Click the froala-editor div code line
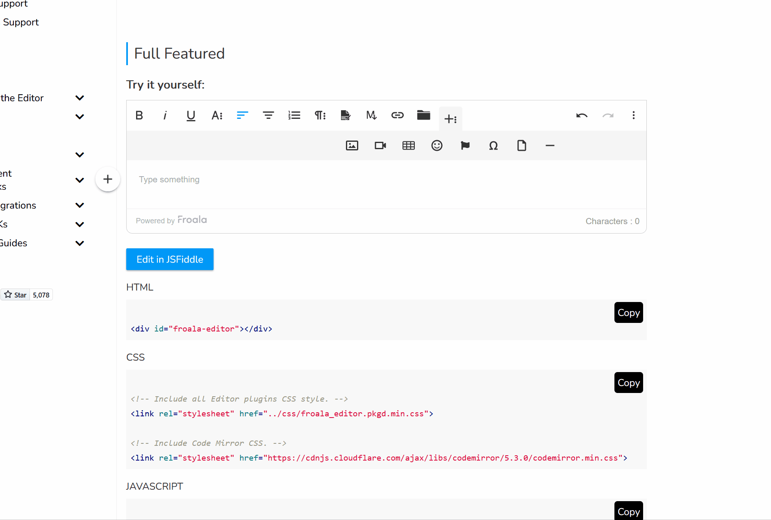The image size is (771, 520). [201, 329]
